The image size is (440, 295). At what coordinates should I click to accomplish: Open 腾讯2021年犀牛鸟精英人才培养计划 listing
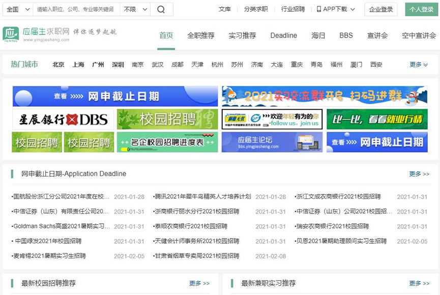[202, 196]
